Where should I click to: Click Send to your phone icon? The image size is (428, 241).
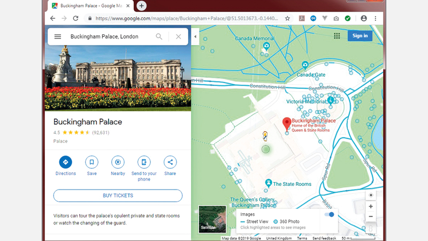(x=144, y=162)
